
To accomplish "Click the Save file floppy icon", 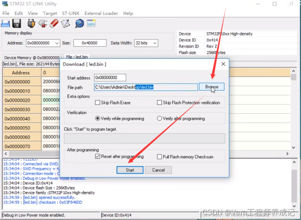I will [16, 23].
